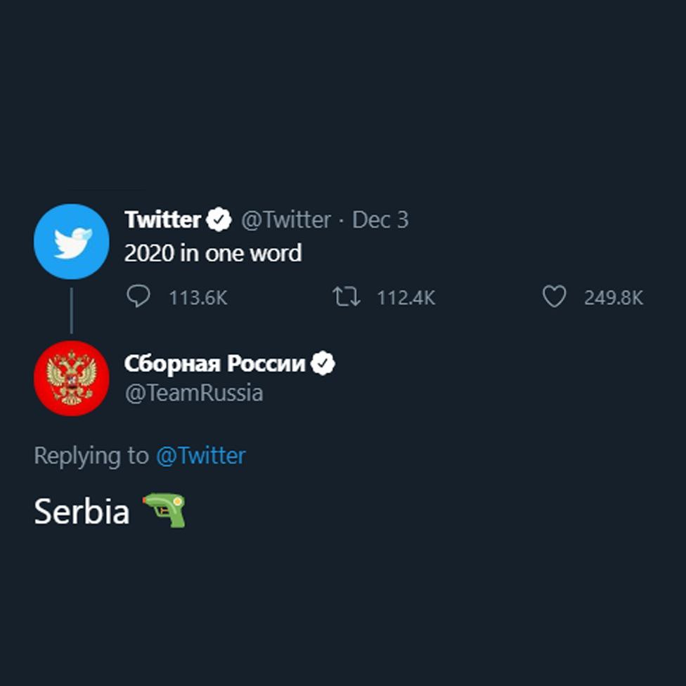Click the verified badge next to Twitter
This screenshot has height=686, width=686.
[219, 219]
